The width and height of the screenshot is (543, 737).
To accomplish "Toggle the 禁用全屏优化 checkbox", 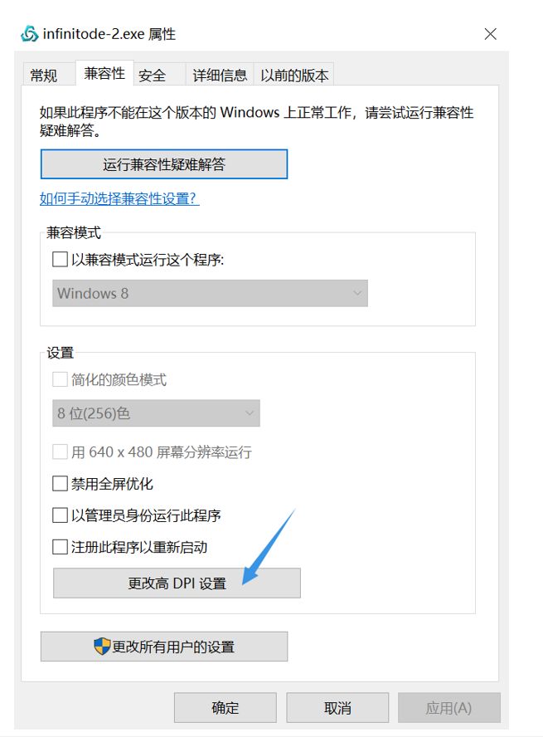I will pos(60,483).
